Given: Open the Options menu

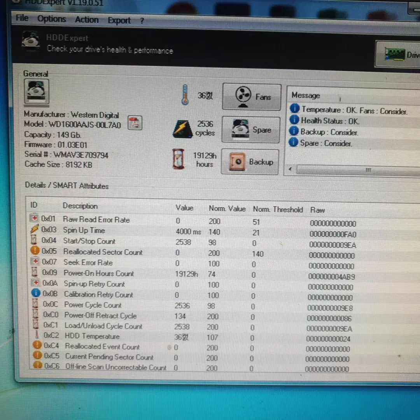Looking at the screenshot, I should (52, 19).
